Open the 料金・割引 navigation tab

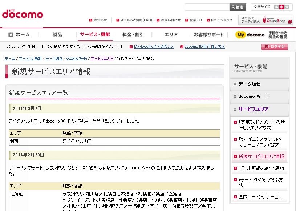[x=133, y=35]
